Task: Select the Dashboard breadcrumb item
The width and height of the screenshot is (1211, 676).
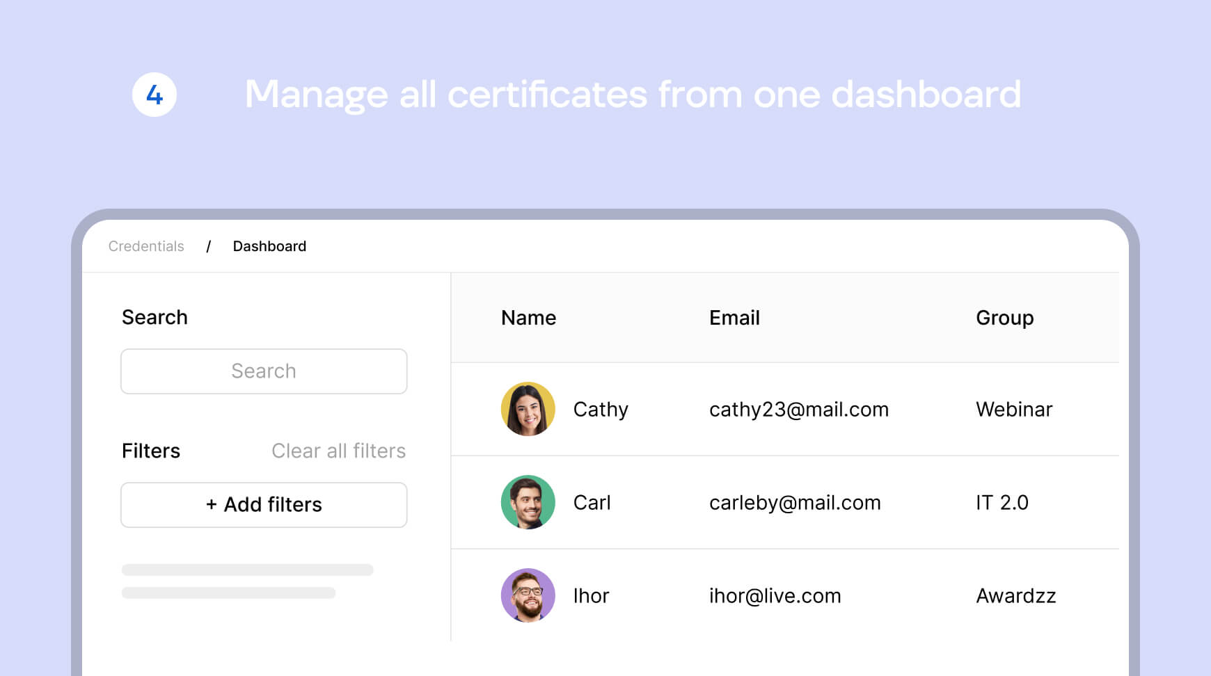Action: pos(269,246)
